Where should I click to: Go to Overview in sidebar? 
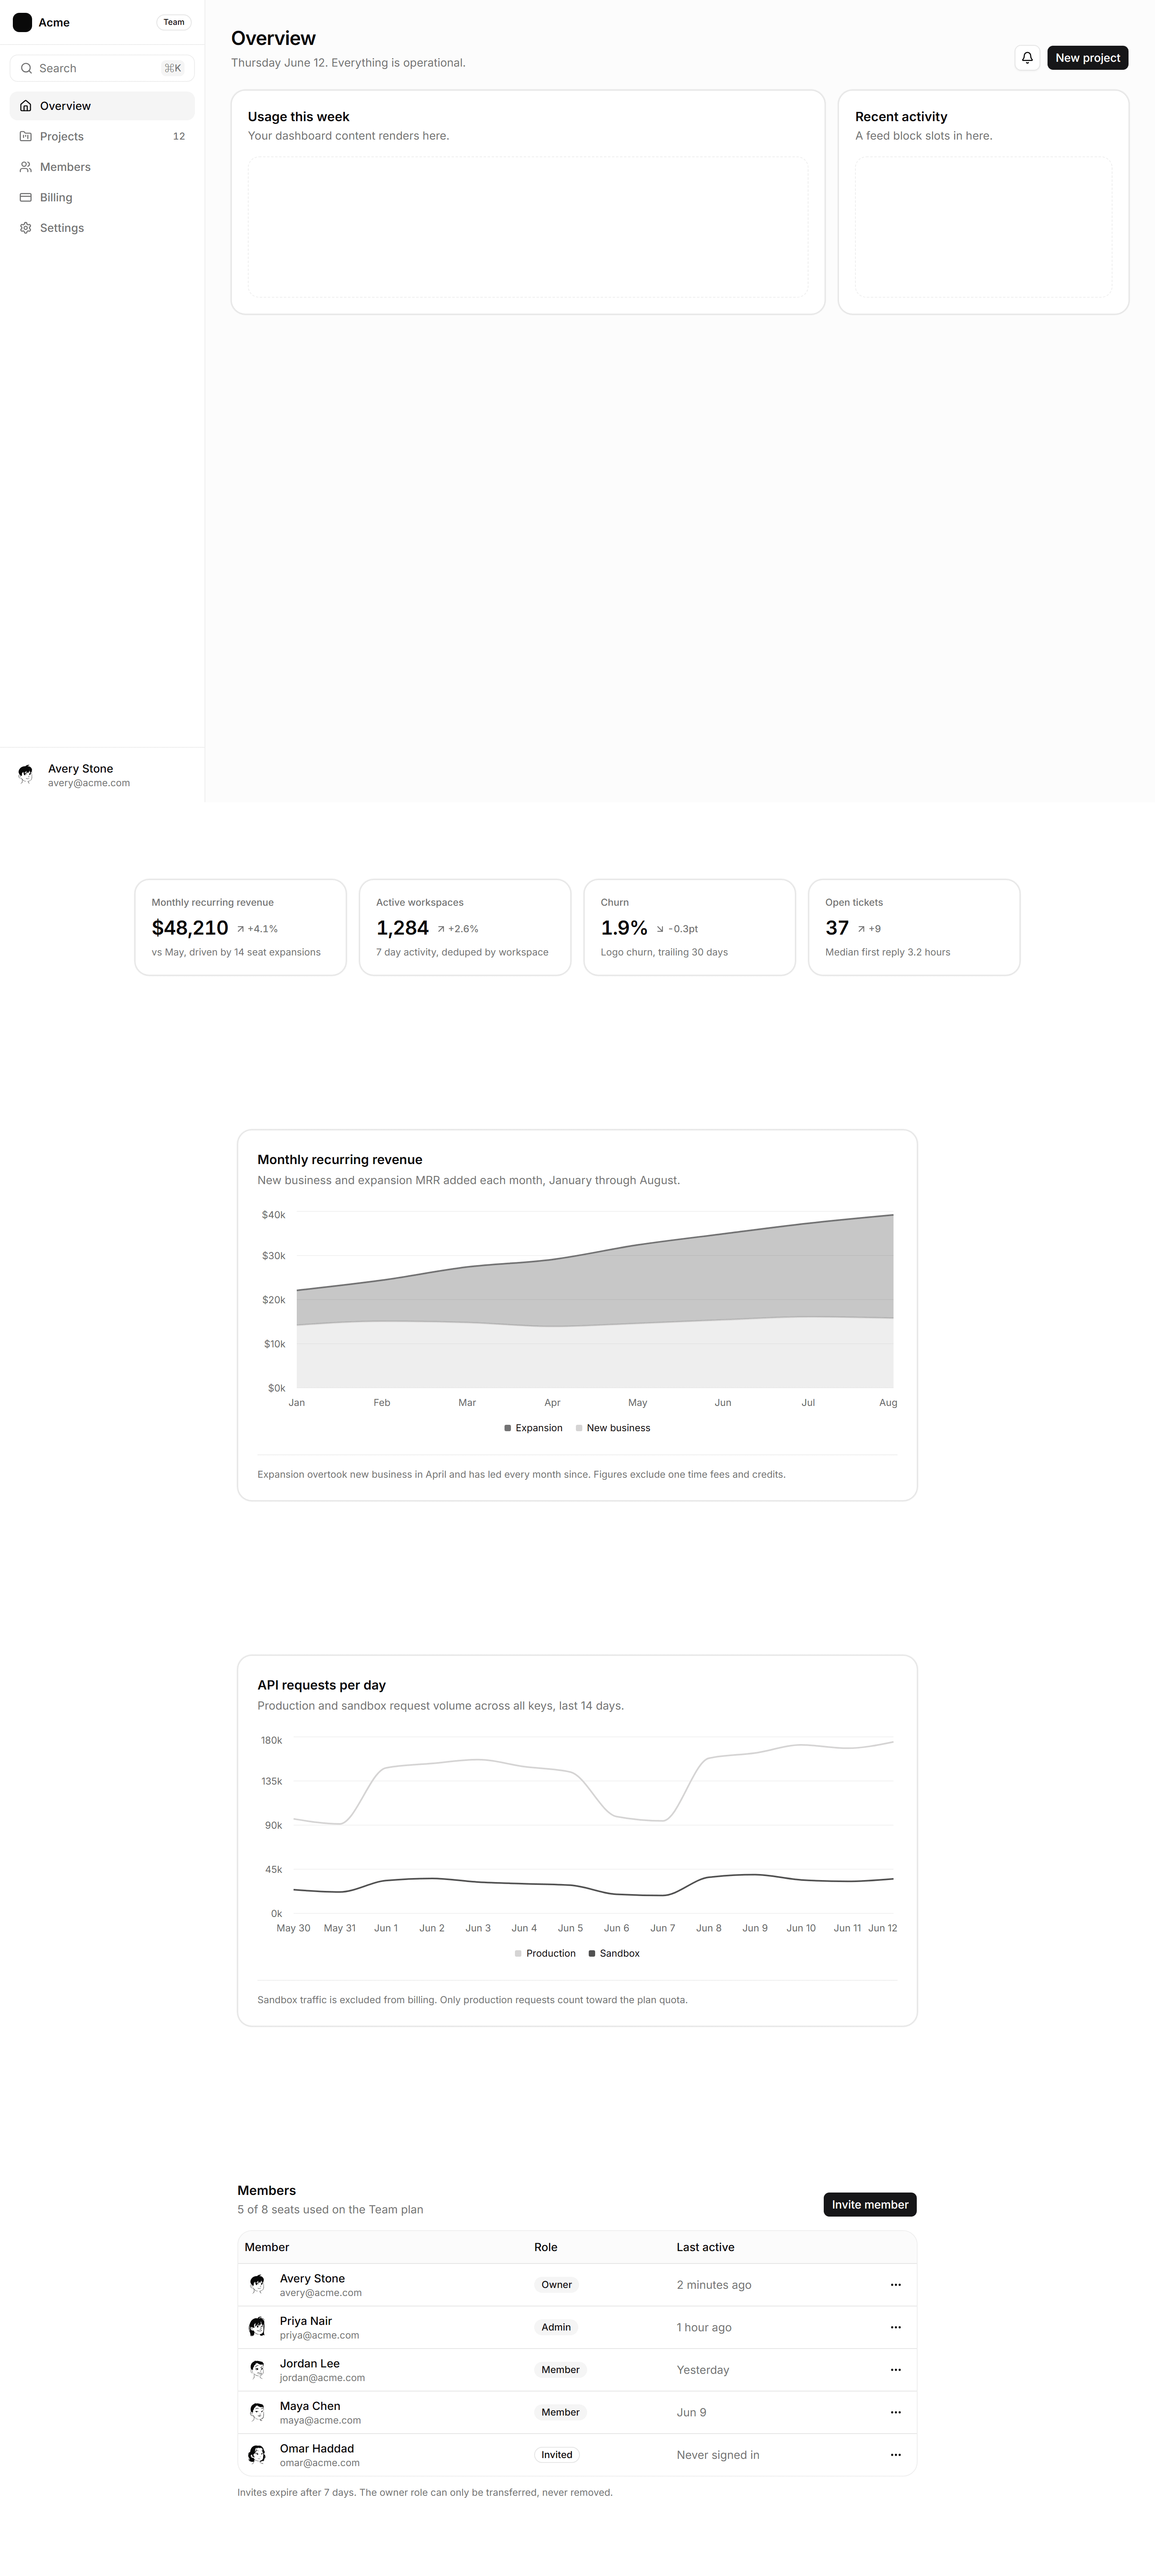102,106
